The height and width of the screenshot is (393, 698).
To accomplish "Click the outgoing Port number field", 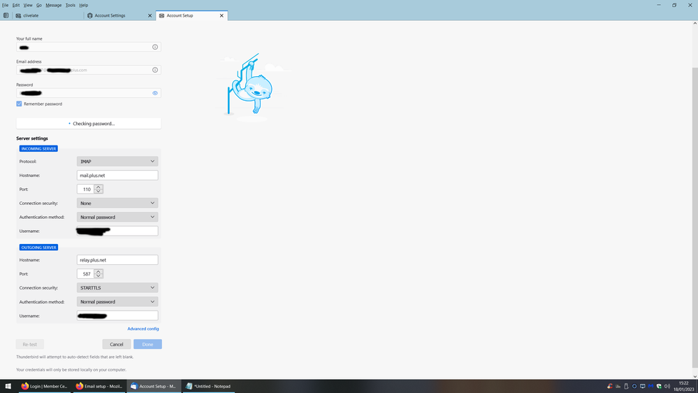I will pos(85,274).
